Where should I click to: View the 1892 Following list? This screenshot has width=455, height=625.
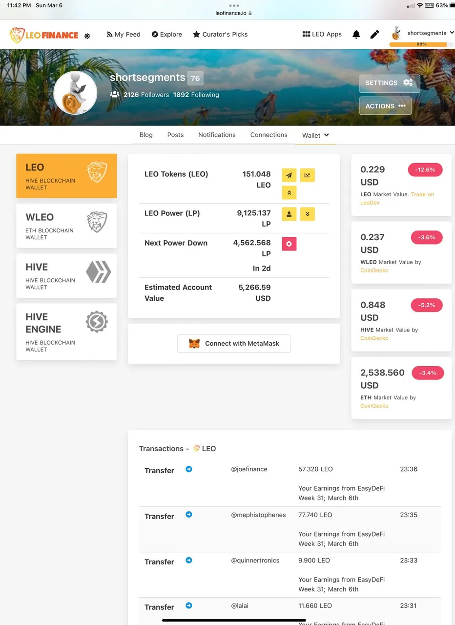point(196,95)
